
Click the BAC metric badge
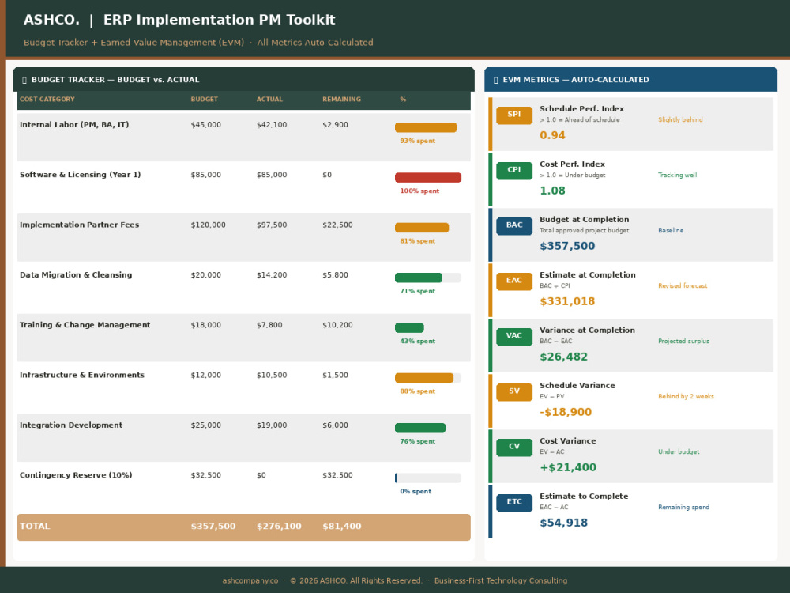514,226
